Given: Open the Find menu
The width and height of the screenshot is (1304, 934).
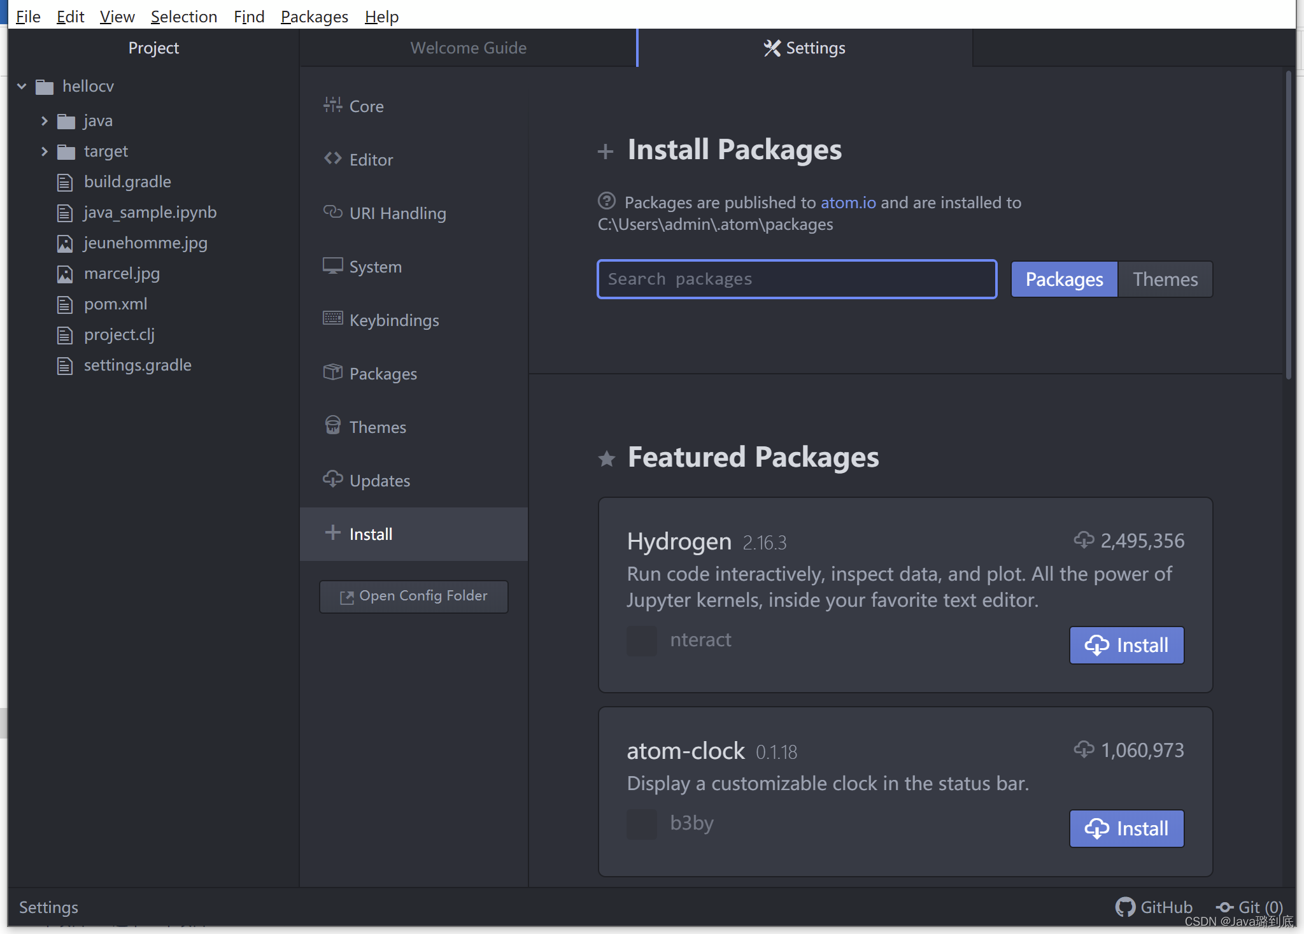Looking at the screenshot, I should tap(249, 16).
